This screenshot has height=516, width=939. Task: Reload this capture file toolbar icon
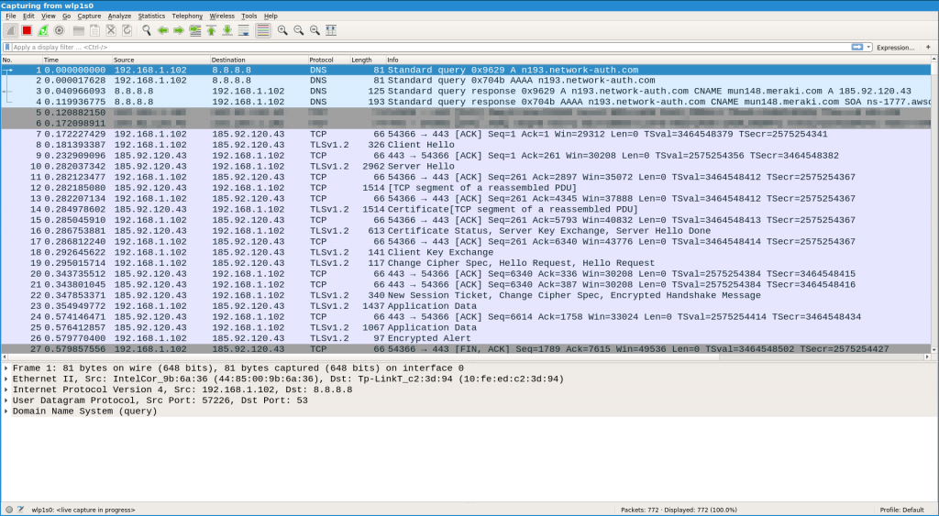point(127,30)
